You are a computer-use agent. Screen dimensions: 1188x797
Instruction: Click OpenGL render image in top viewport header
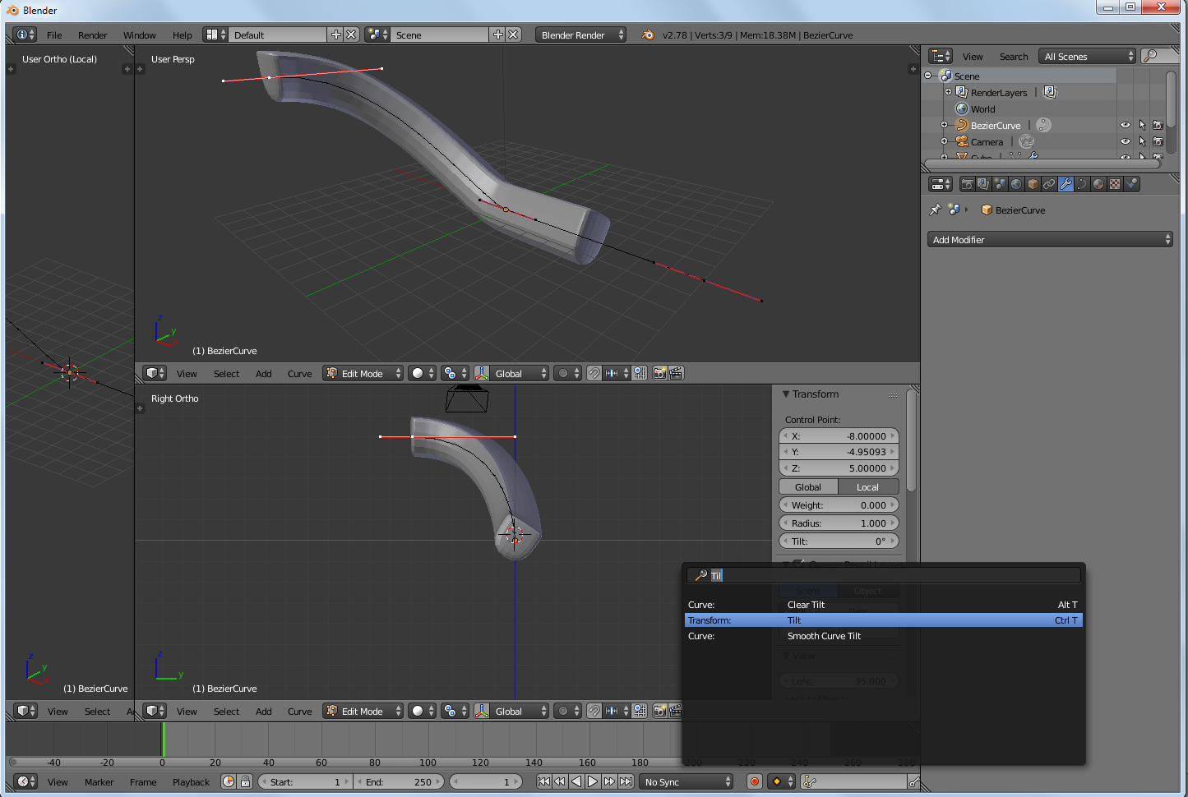pyautogui.click(x=659, y=373)
